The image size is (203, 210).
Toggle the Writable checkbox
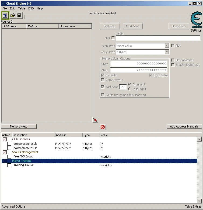103,75
